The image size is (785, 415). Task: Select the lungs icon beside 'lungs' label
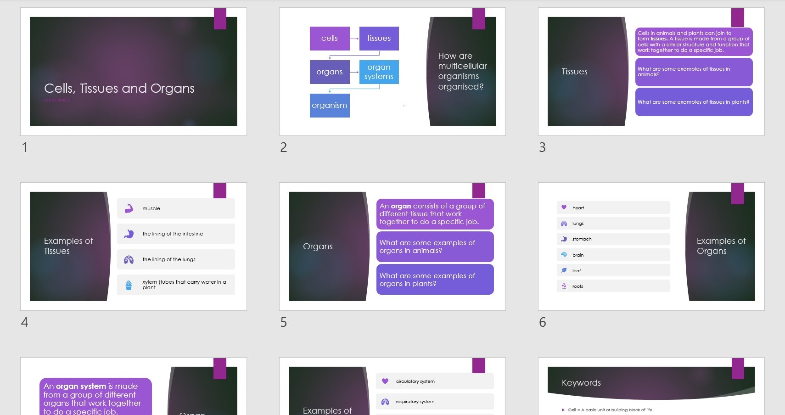(x=564, y=223)
